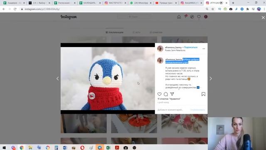Screen dimensions: 266x150
Task: Open the browser extensions puzzle icon
Action: coord(248,9)
